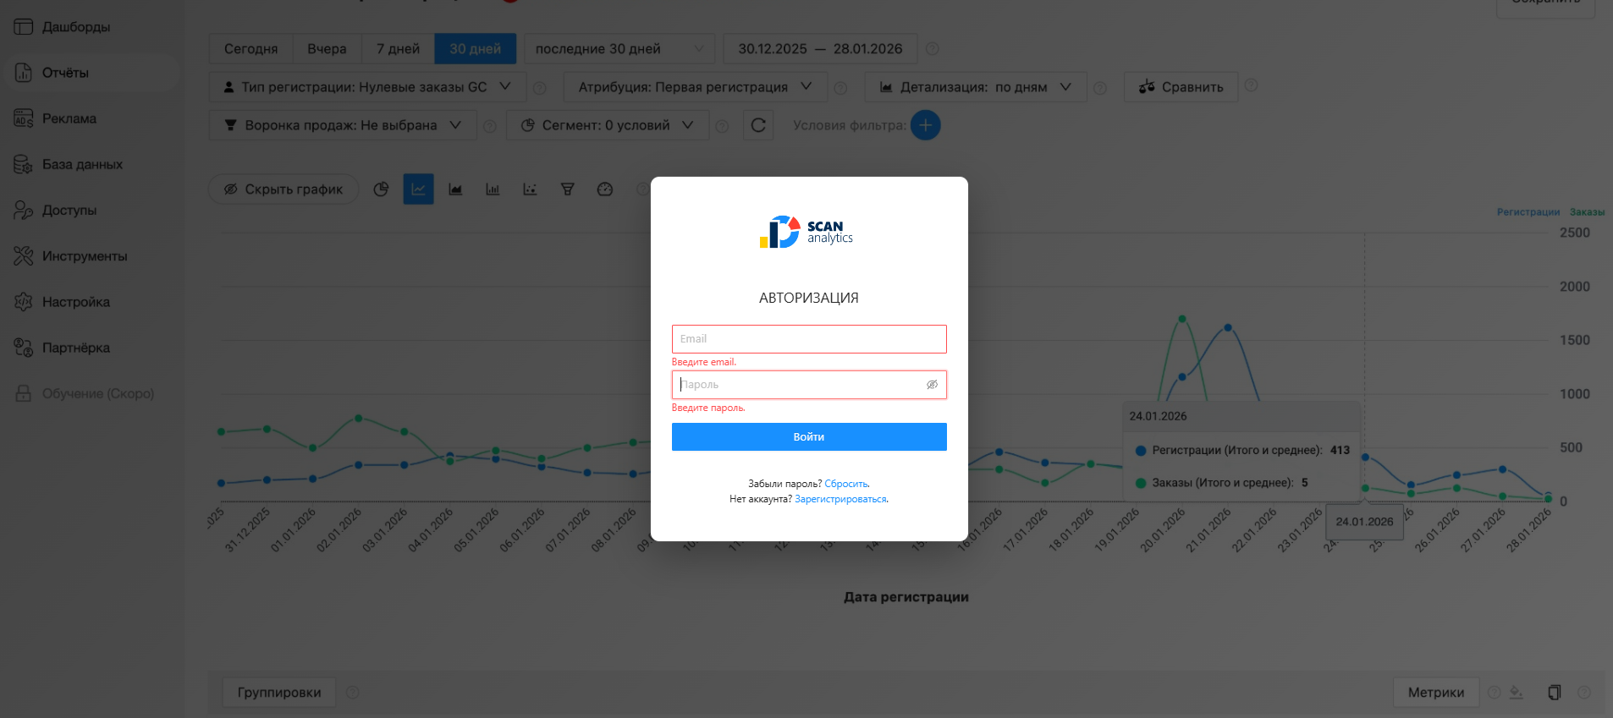Screen dimensions: 1613x718
Task: Open help icon beside Воронка продаж
Action: click(x=490, y=126)
